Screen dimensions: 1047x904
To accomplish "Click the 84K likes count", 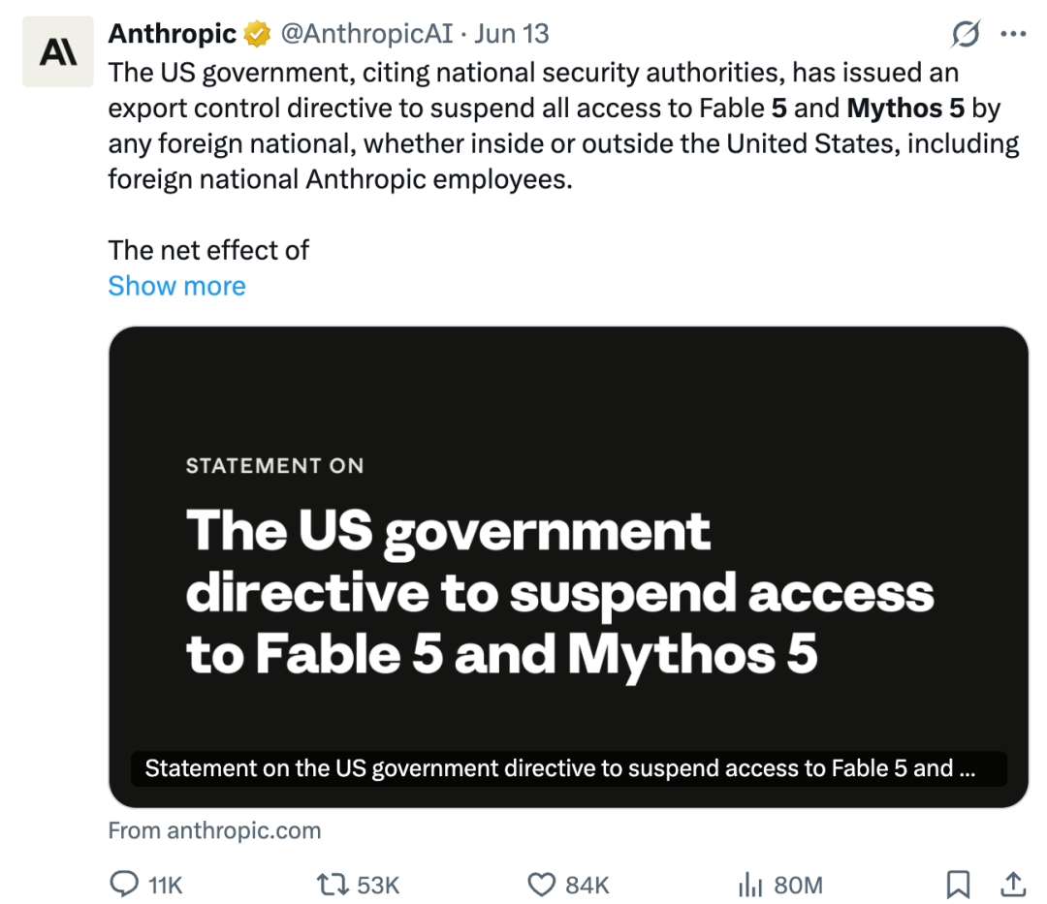I will click(x=587, y=886).
